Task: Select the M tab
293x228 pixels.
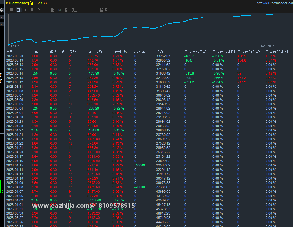Action: pyautogui.click(x=59, y=10)
